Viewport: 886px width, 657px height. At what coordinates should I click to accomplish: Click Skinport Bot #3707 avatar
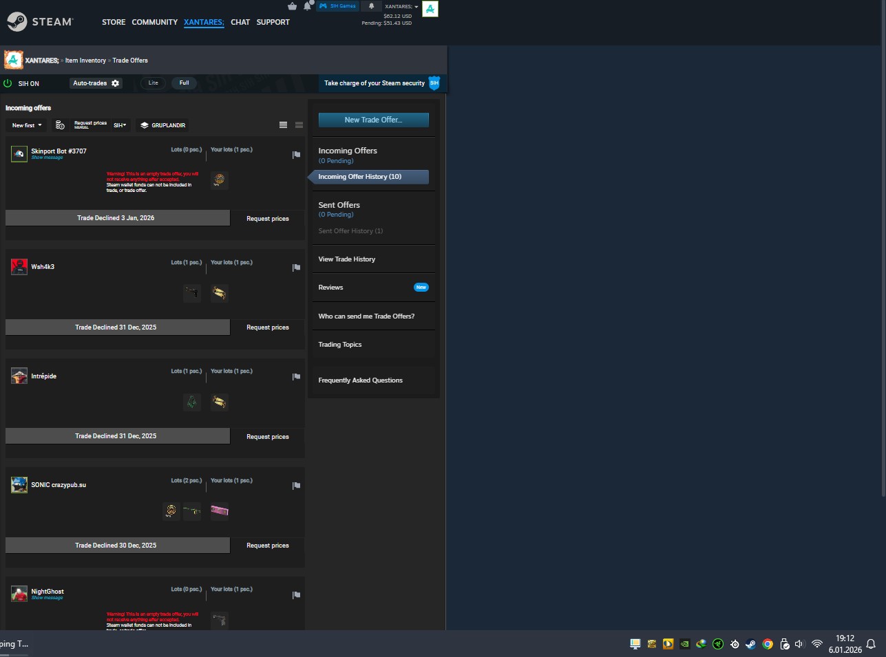19,153
